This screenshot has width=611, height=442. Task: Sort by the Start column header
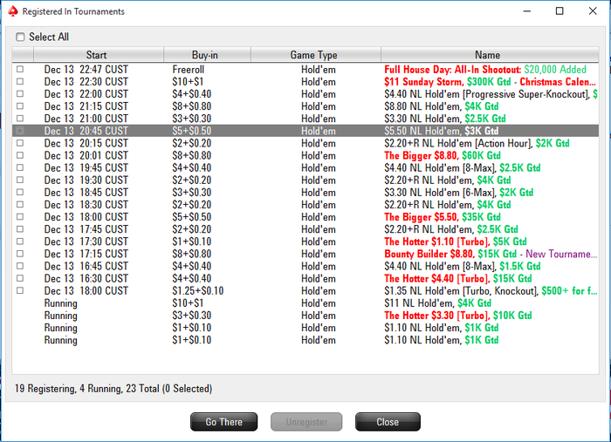coord(99,55)
